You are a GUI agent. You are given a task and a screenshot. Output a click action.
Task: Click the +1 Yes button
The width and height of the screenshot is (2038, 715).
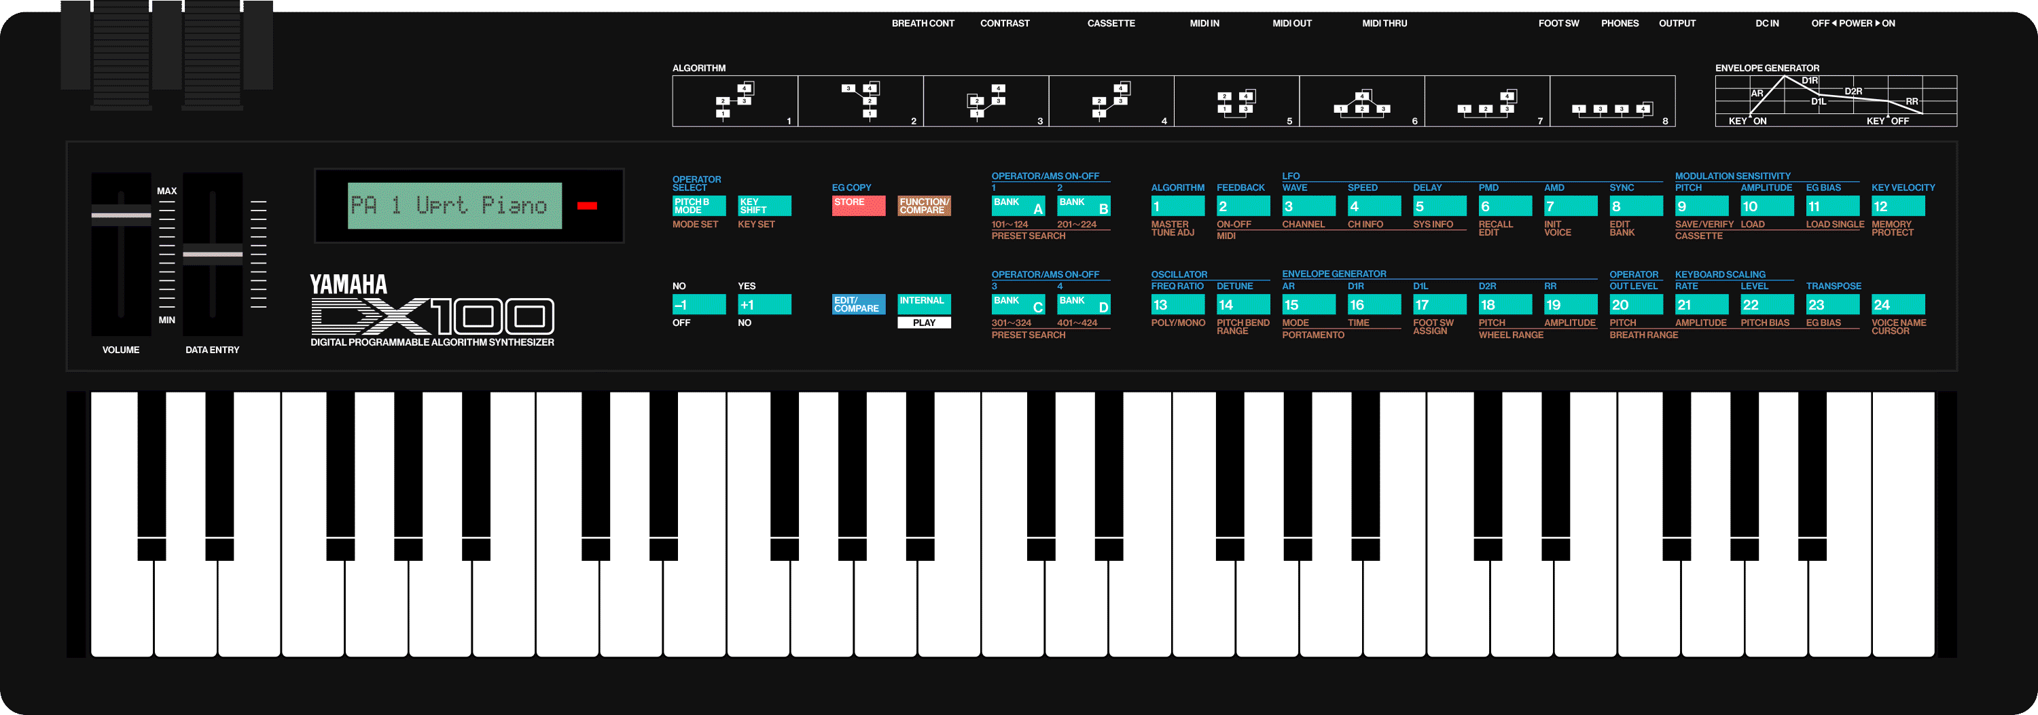[764, 304]
